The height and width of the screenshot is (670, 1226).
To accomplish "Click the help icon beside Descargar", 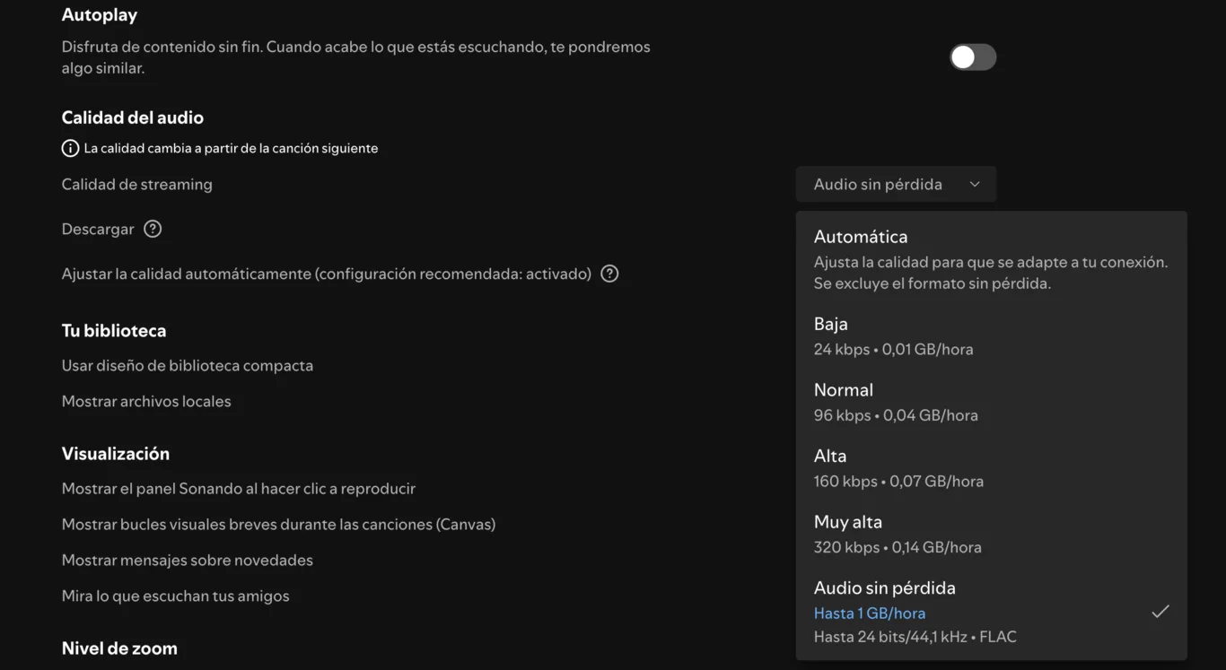I will tap(153, 229).
